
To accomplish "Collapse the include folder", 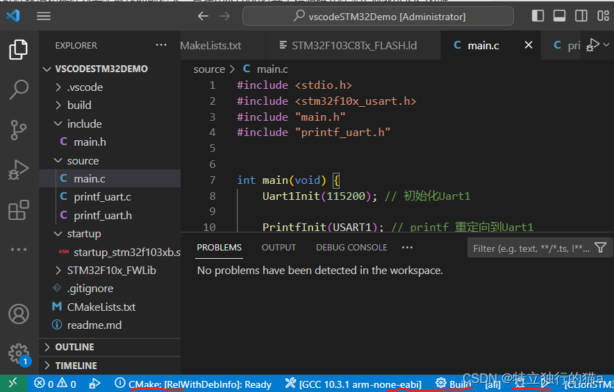I will click(x=110, y=123).
